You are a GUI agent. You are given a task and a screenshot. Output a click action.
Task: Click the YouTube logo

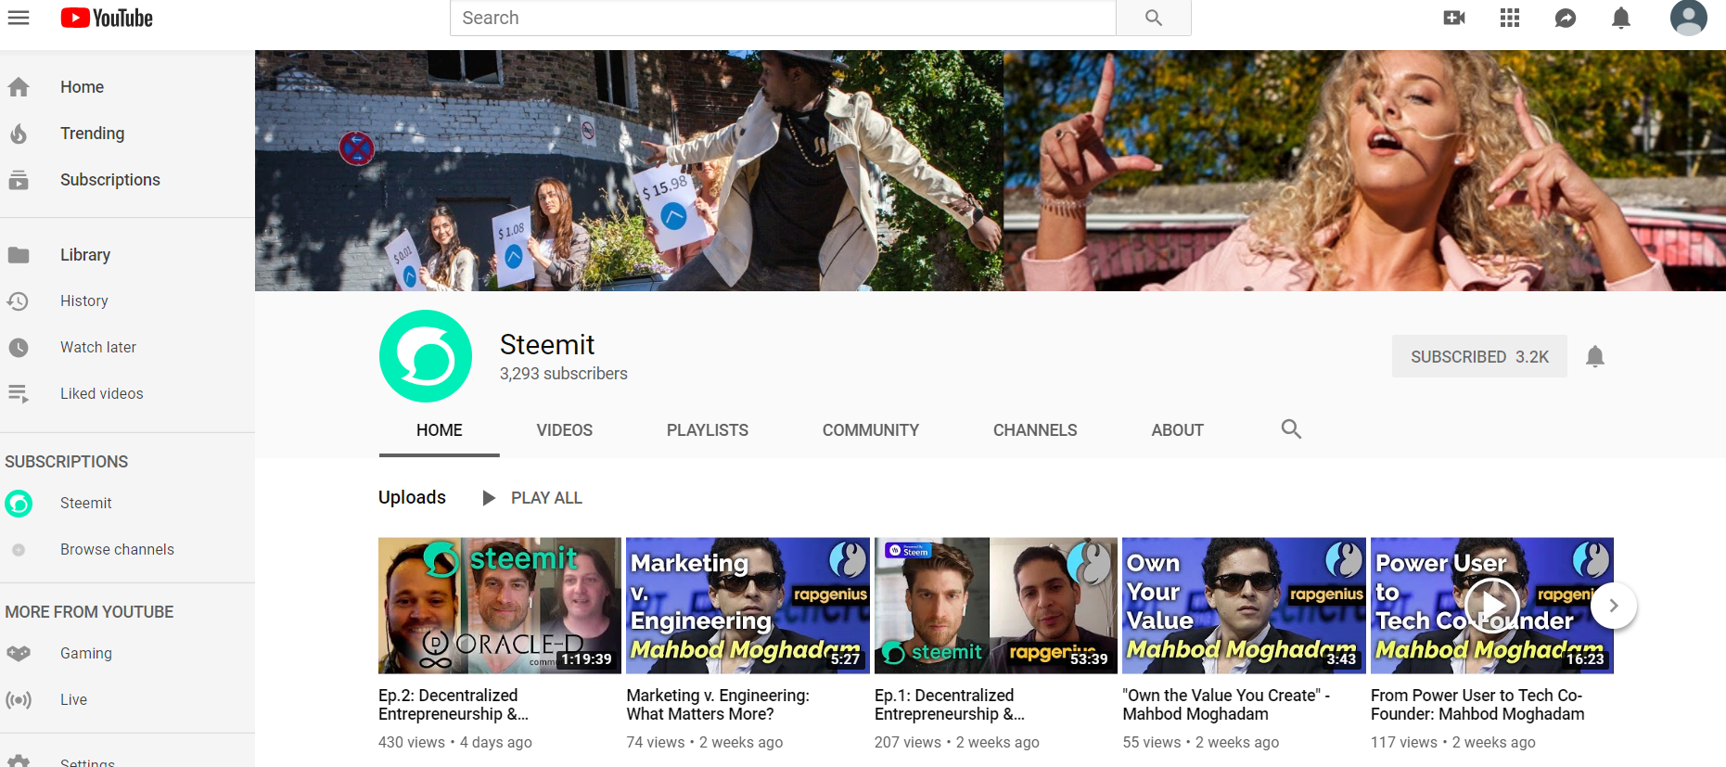tap(107, 18)
